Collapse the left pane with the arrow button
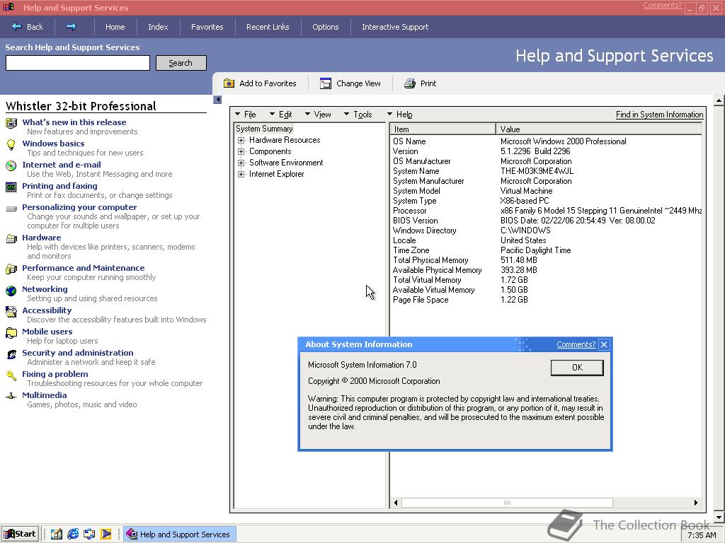725x543 pixels. 217,99
